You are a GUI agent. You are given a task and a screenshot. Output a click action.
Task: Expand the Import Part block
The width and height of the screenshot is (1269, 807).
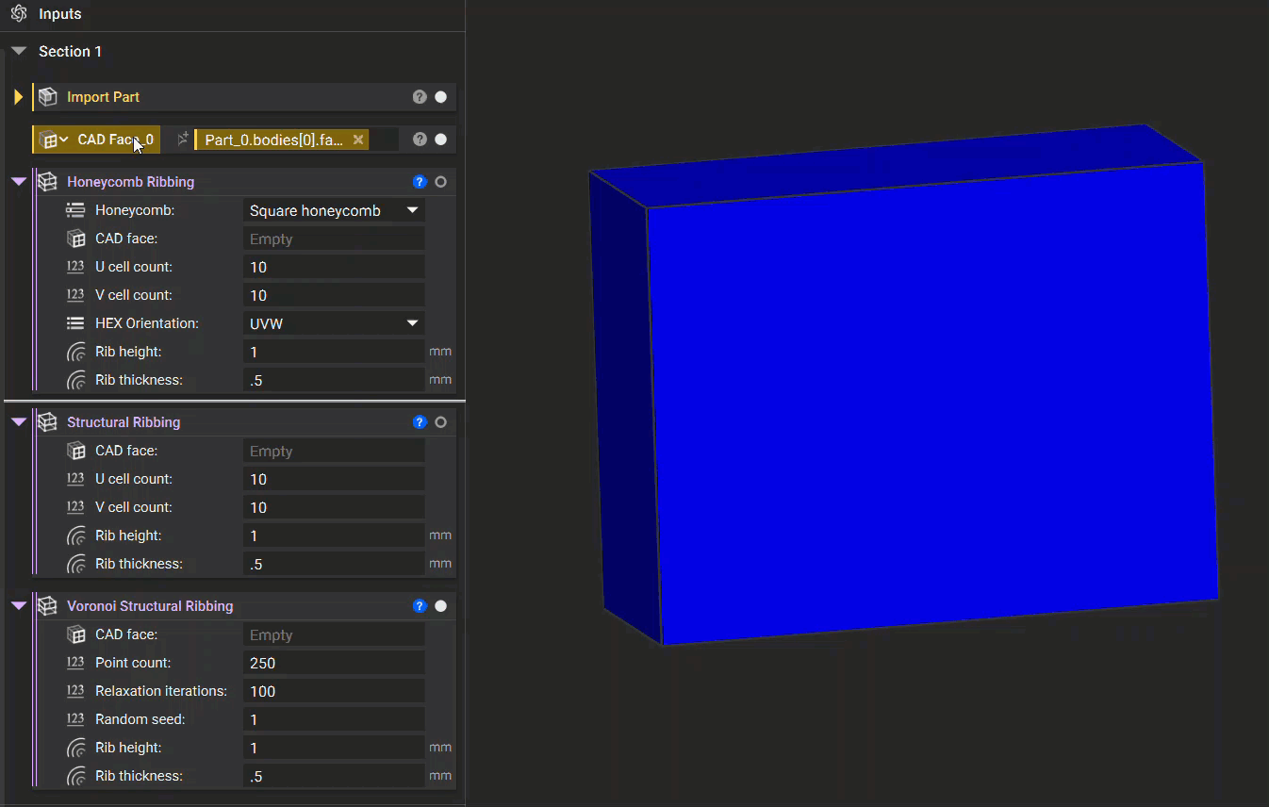click(18, 96)
